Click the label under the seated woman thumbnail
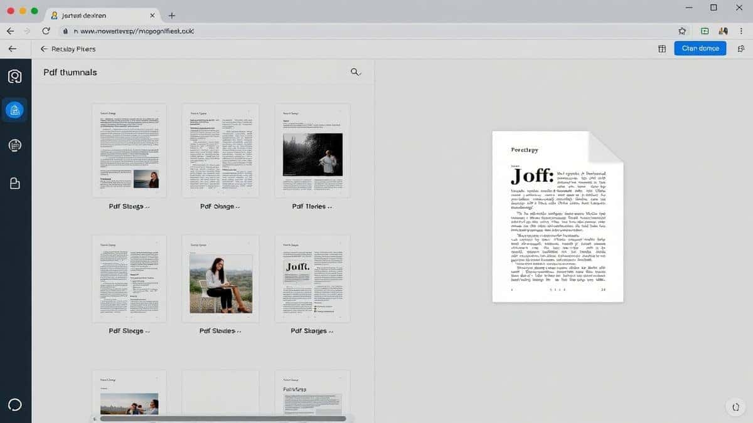 click(x=220, y=331)
